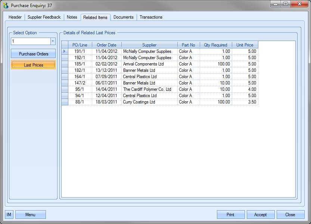
Task: Switch to the Header tab
Action: click(15, 17)
